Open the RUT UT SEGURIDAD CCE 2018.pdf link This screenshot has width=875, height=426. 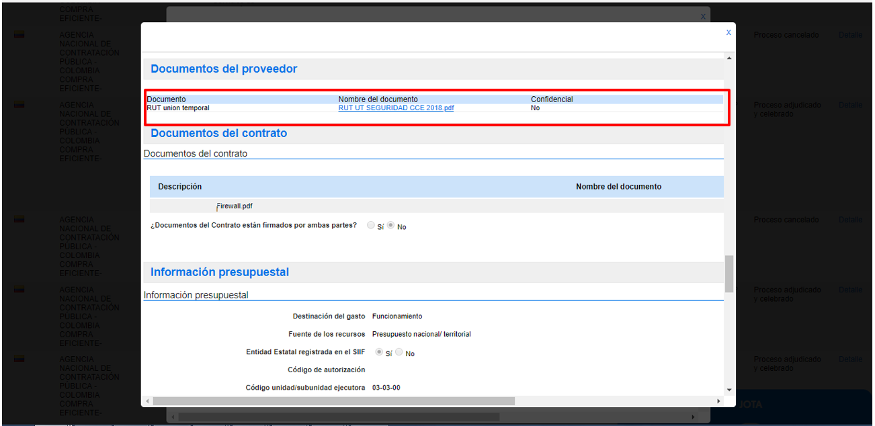coord(396,108)
